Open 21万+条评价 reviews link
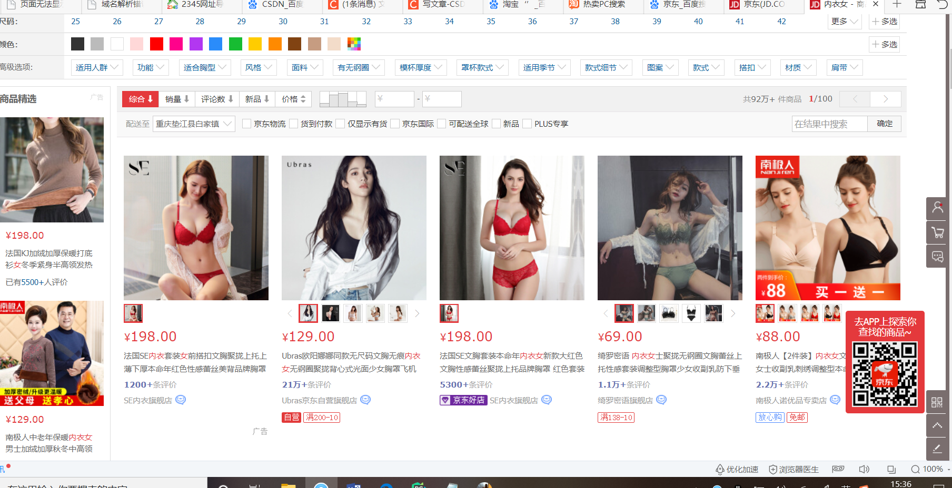This screenshot has width=952, height=488. [306, 384]
